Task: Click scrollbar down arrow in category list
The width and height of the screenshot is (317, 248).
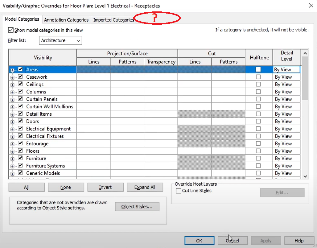Action: pyautogui.click(x=305, y=176)
